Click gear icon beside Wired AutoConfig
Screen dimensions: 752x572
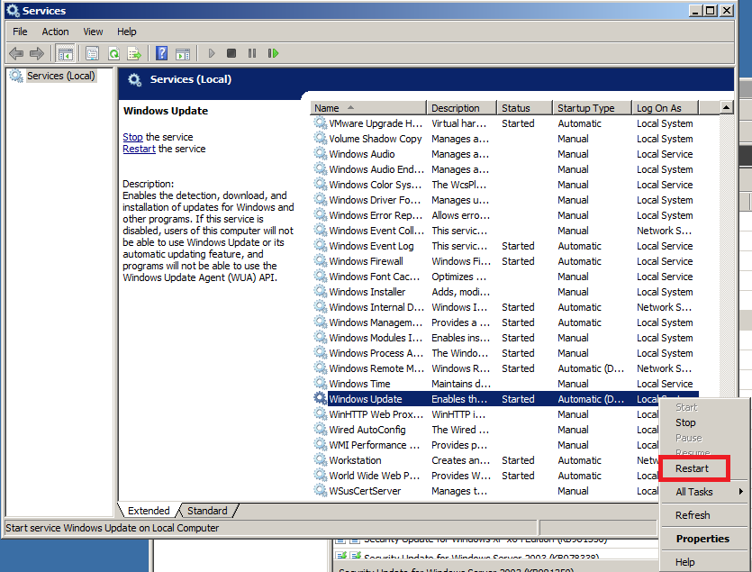(320, 429)
